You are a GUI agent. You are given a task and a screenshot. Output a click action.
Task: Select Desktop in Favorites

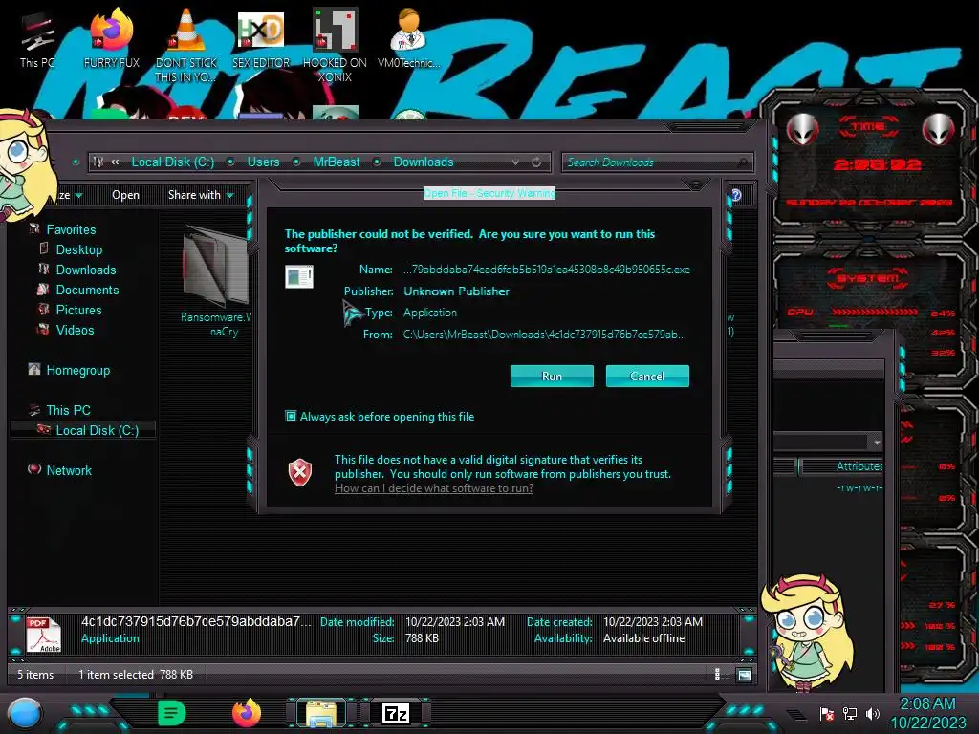pos(79,249)
